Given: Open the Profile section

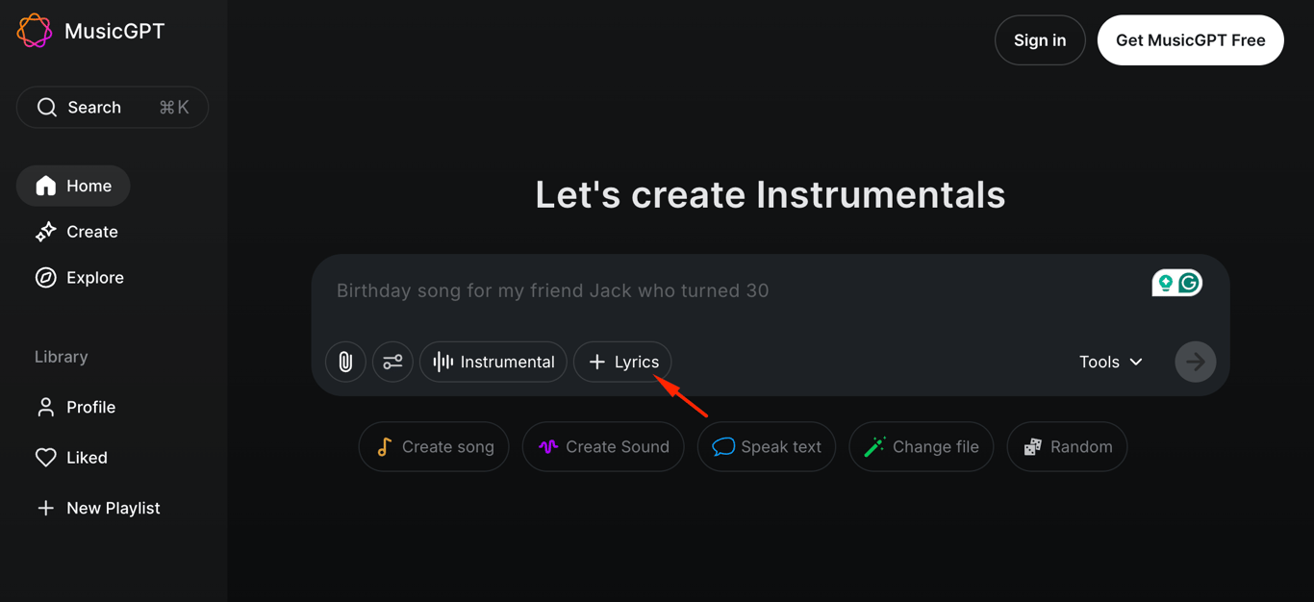Looking at the screenshot, I should pos(89,407).
